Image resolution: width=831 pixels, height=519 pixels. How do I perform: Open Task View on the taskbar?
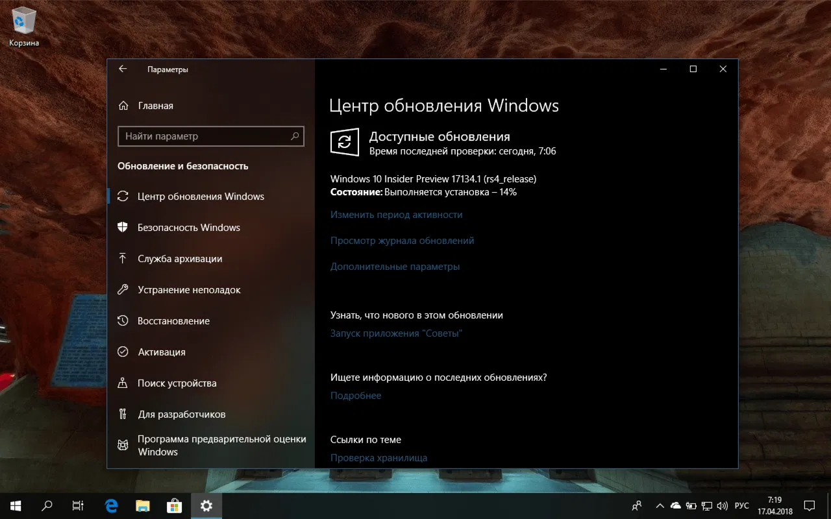[x=78, y=505]
